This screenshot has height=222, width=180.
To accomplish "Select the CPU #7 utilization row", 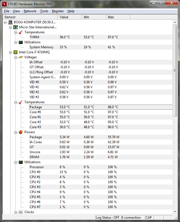I will [101, 207].
